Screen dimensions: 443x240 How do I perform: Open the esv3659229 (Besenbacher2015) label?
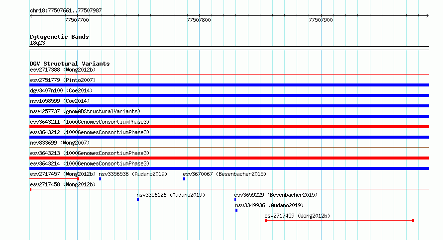[276, 195]
